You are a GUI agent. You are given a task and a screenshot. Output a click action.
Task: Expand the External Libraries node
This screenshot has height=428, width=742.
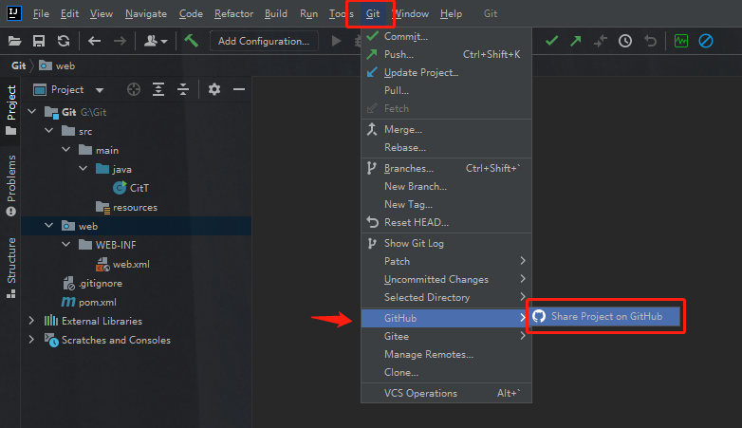pyautogui.click(x=31, y=321)
